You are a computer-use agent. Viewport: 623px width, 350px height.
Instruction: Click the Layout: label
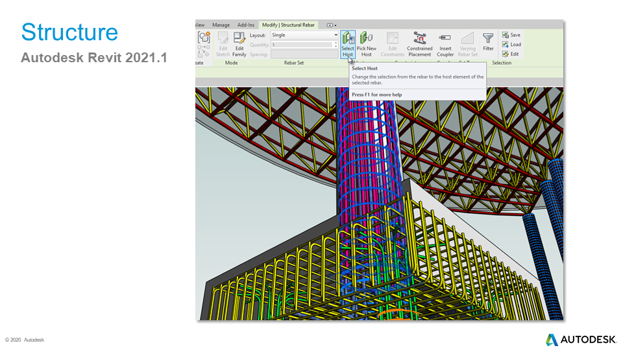[x=258, y=35]
